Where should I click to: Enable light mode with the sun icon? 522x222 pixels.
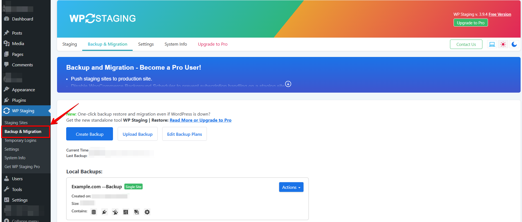point(503,44)
